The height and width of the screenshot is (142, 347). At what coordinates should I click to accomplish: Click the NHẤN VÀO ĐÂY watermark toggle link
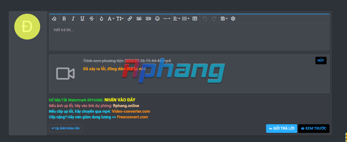coord(120,100)
